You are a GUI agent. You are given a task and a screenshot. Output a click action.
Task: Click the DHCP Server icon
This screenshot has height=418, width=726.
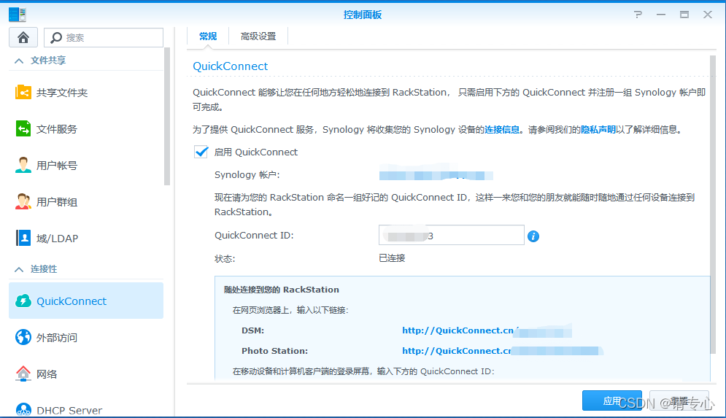[23, 410]
